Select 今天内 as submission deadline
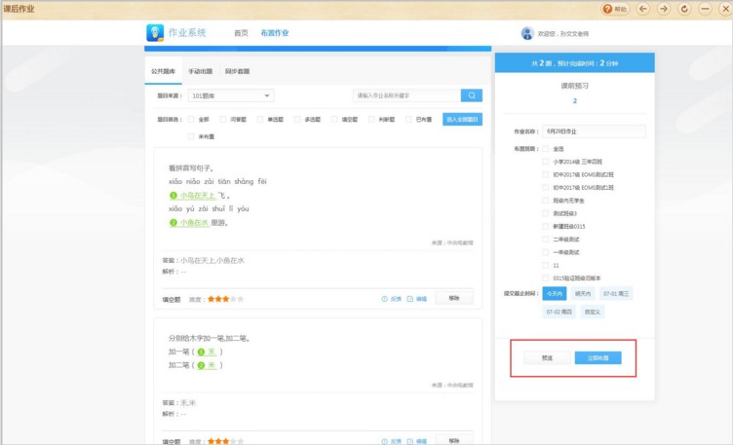This screenshot has width=733, height=445. pos(555,294)
